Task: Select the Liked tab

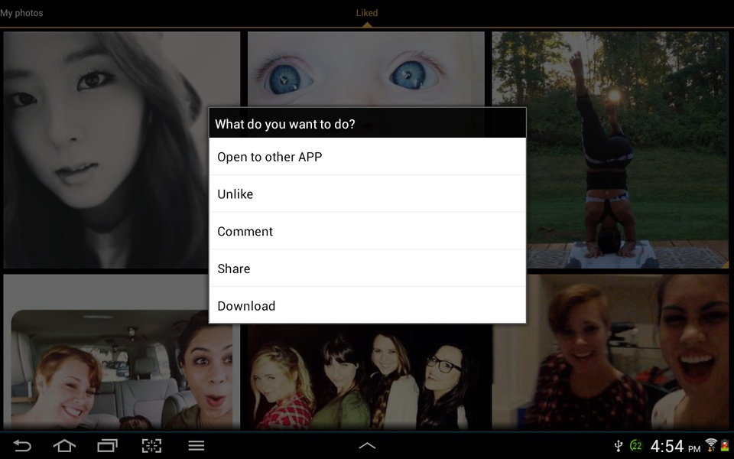Action: tap(367, 13)
